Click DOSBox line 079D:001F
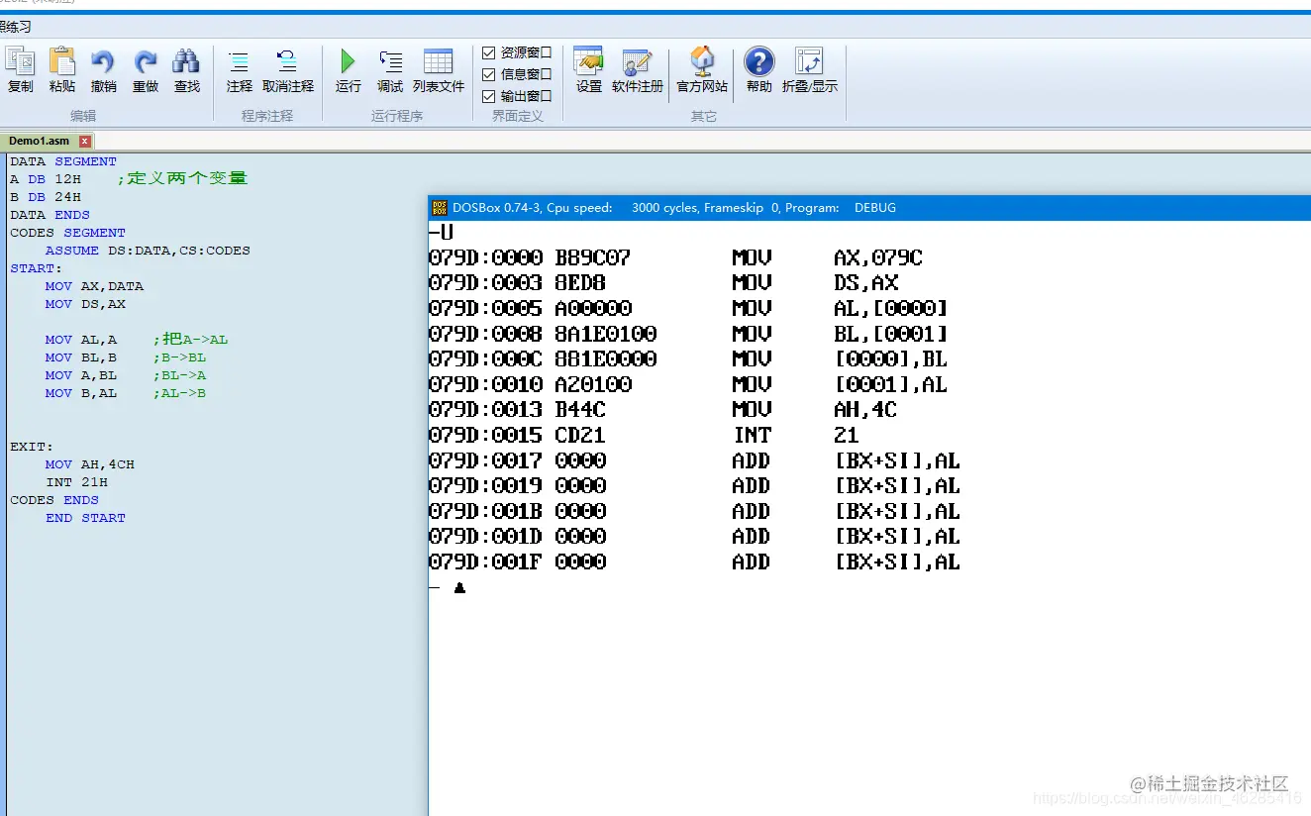The height and width of the screenshot is (816, 1311). tap(694, 561)
